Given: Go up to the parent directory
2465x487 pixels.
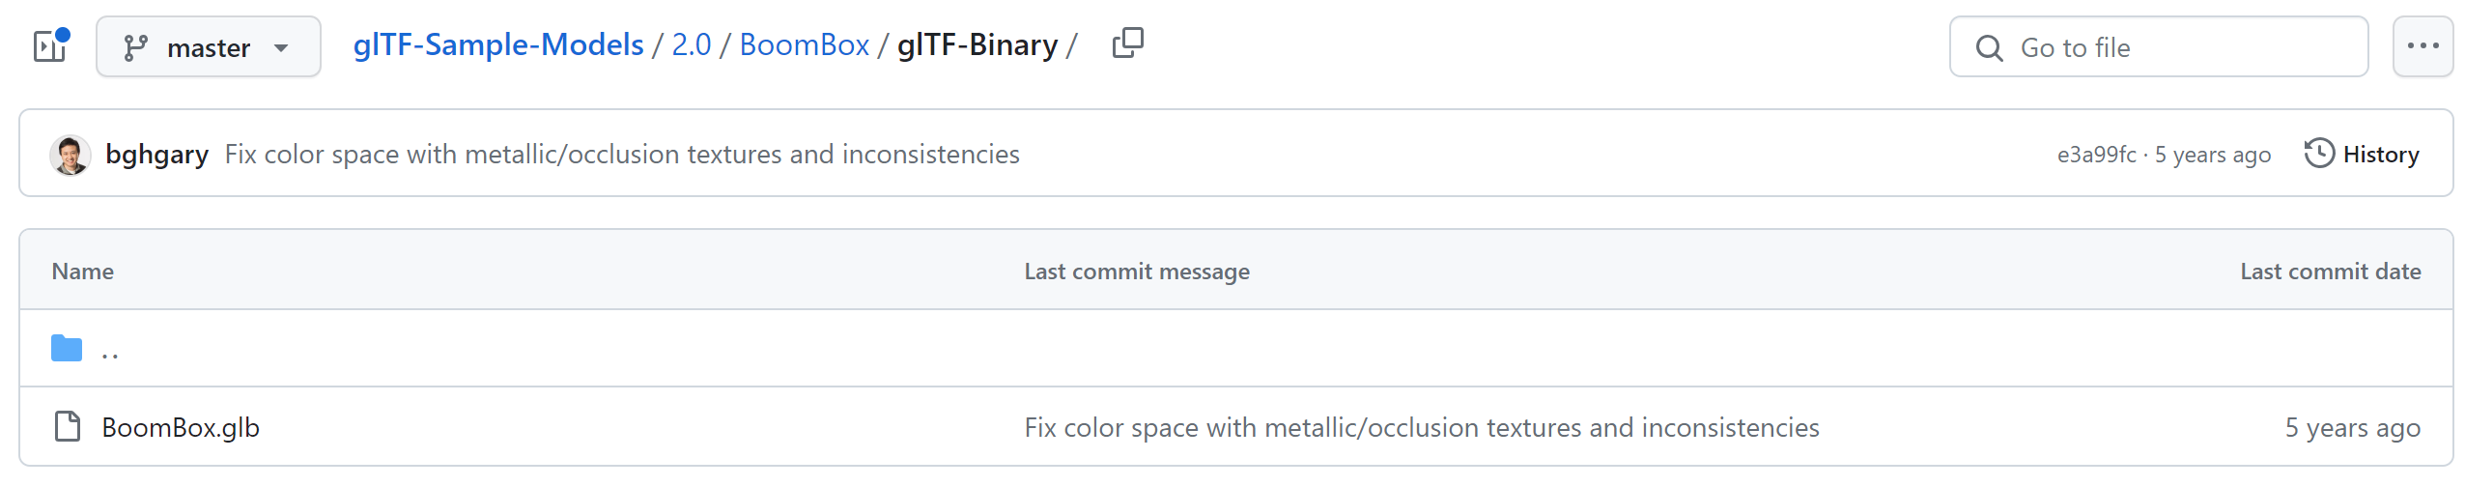Looking at the screenshot, I should [x=110, y=350].
